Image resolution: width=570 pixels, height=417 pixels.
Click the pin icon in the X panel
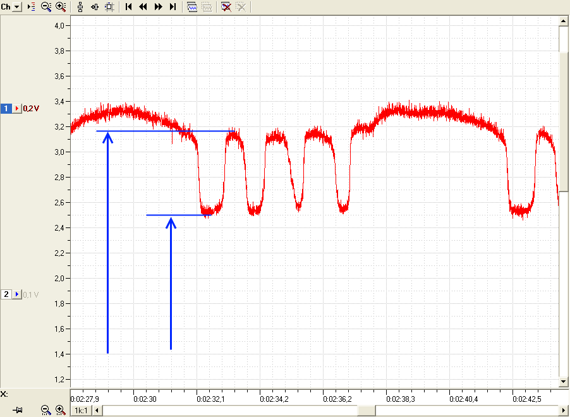pyautogui.click(x=18, y=410)
